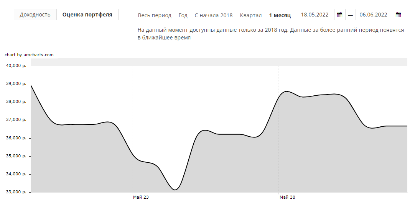This screenshot has width=415, height=214.
Task: Focus the start date field 18.05.2022
Action: 315,15
